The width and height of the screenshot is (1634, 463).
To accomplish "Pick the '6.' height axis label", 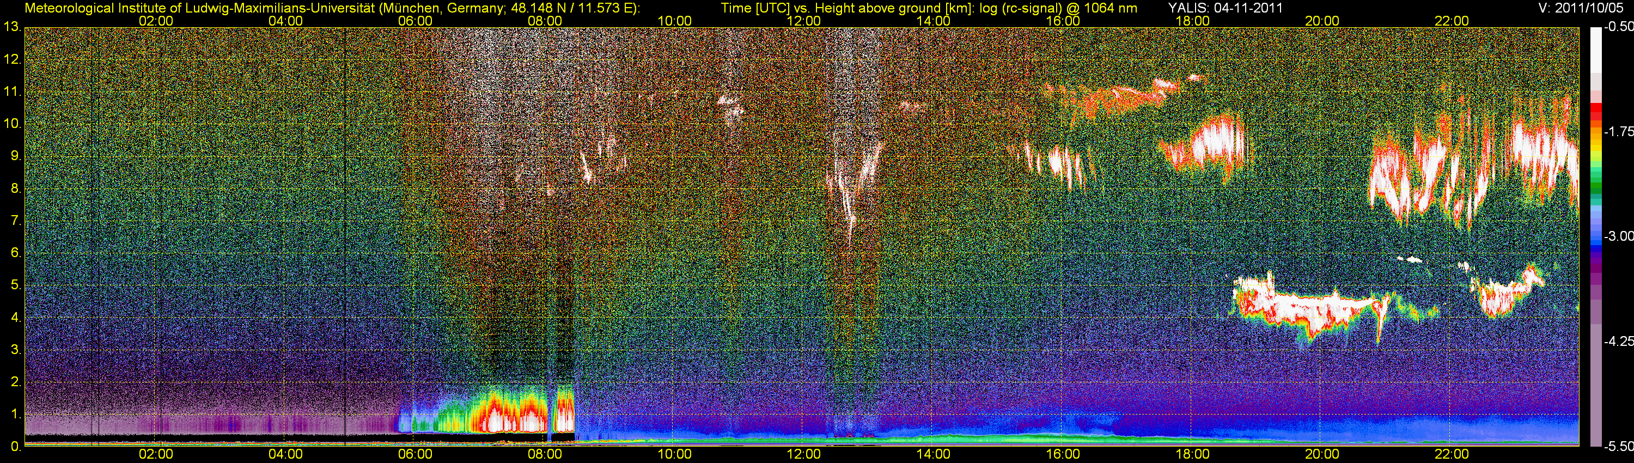I will click(x=16, y=253).
